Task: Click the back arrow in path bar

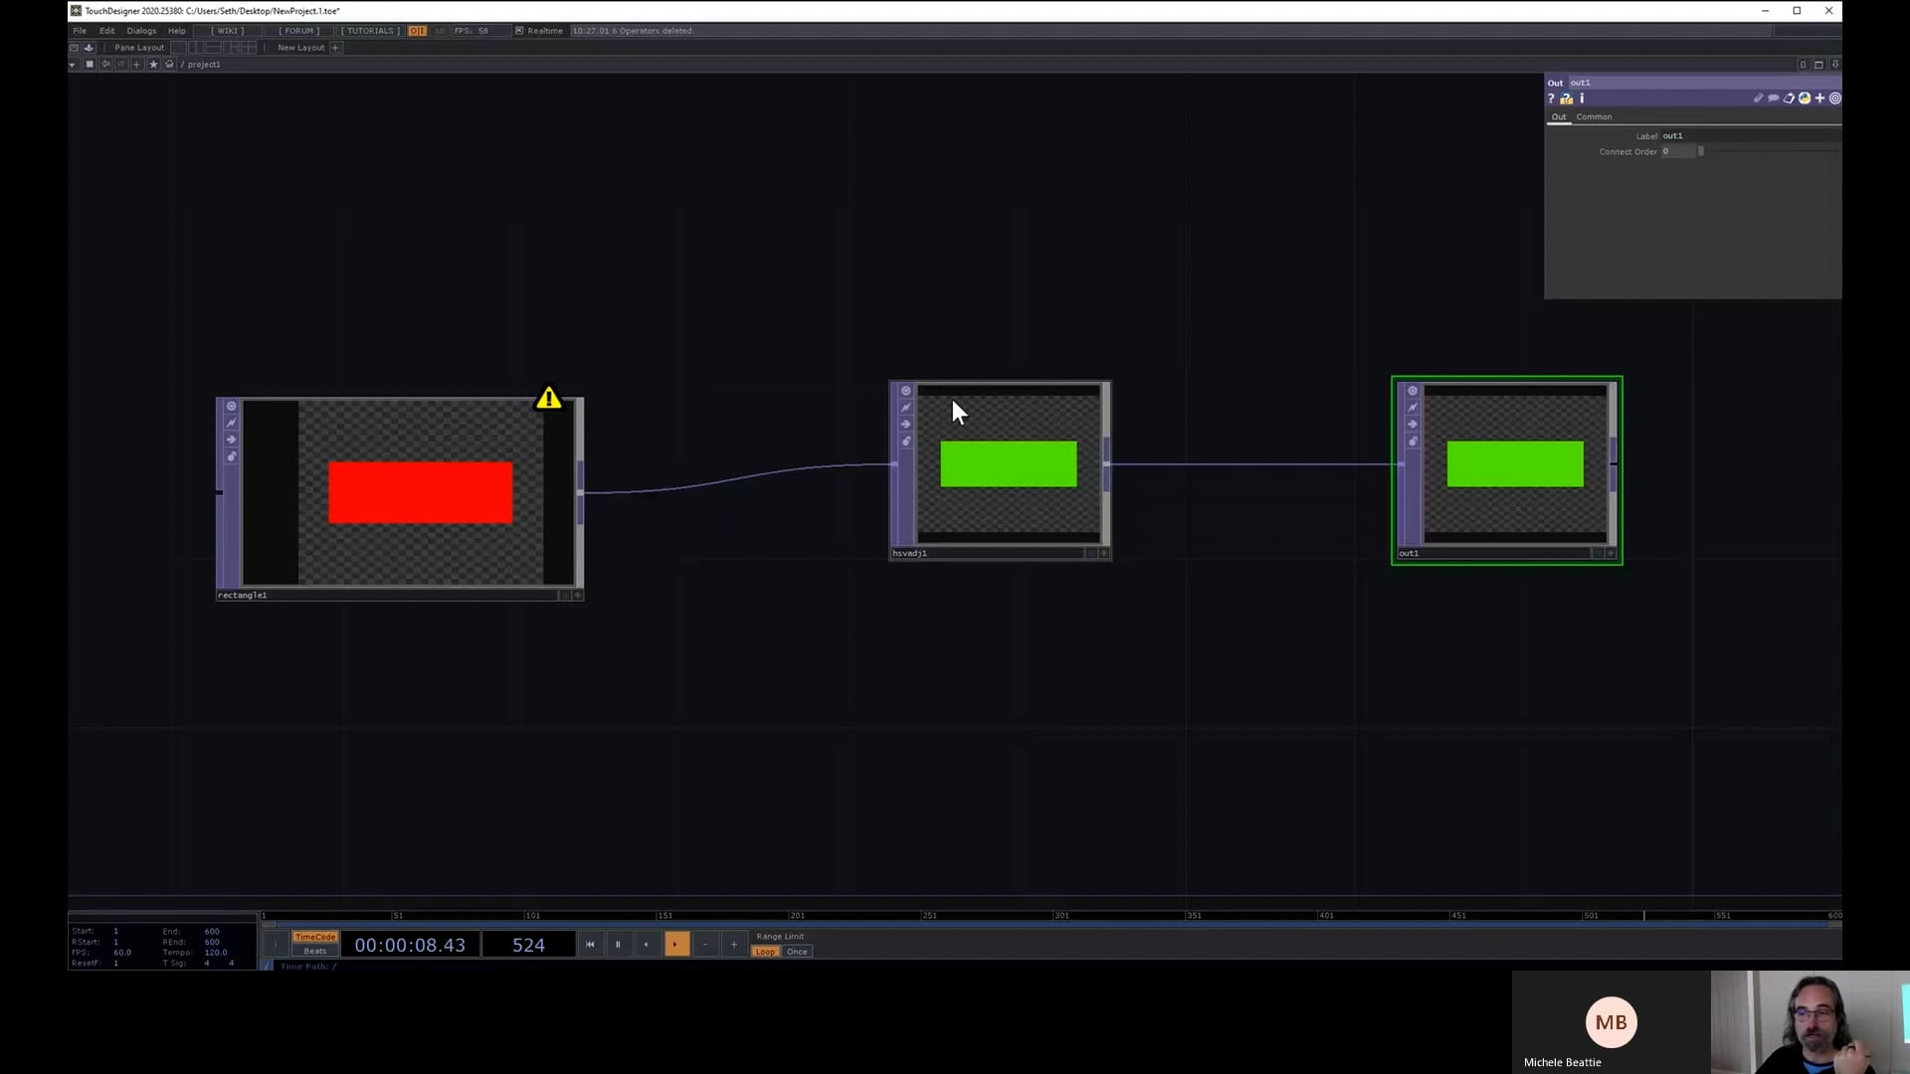Action: point(105,65)
